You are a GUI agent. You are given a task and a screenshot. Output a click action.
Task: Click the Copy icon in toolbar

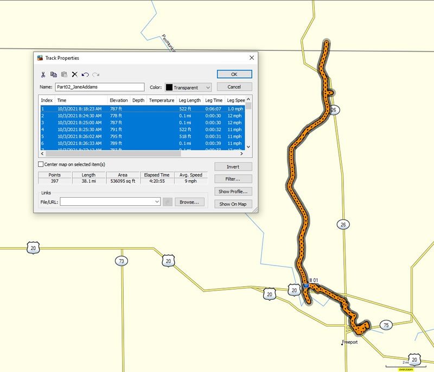tap(53, 74)
